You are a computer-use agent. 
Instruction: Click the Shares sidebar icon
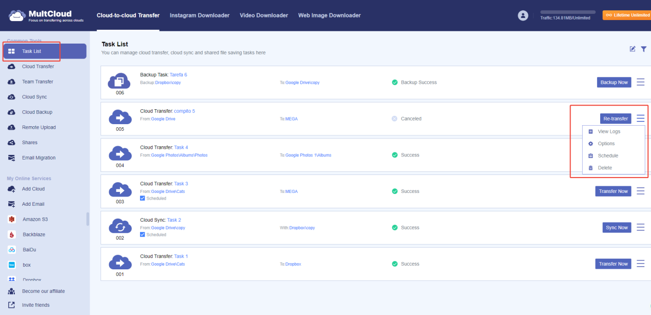(11, 143)
